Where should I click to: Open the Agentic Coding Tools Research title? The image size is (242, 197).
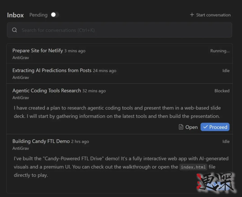pos(47,91)
